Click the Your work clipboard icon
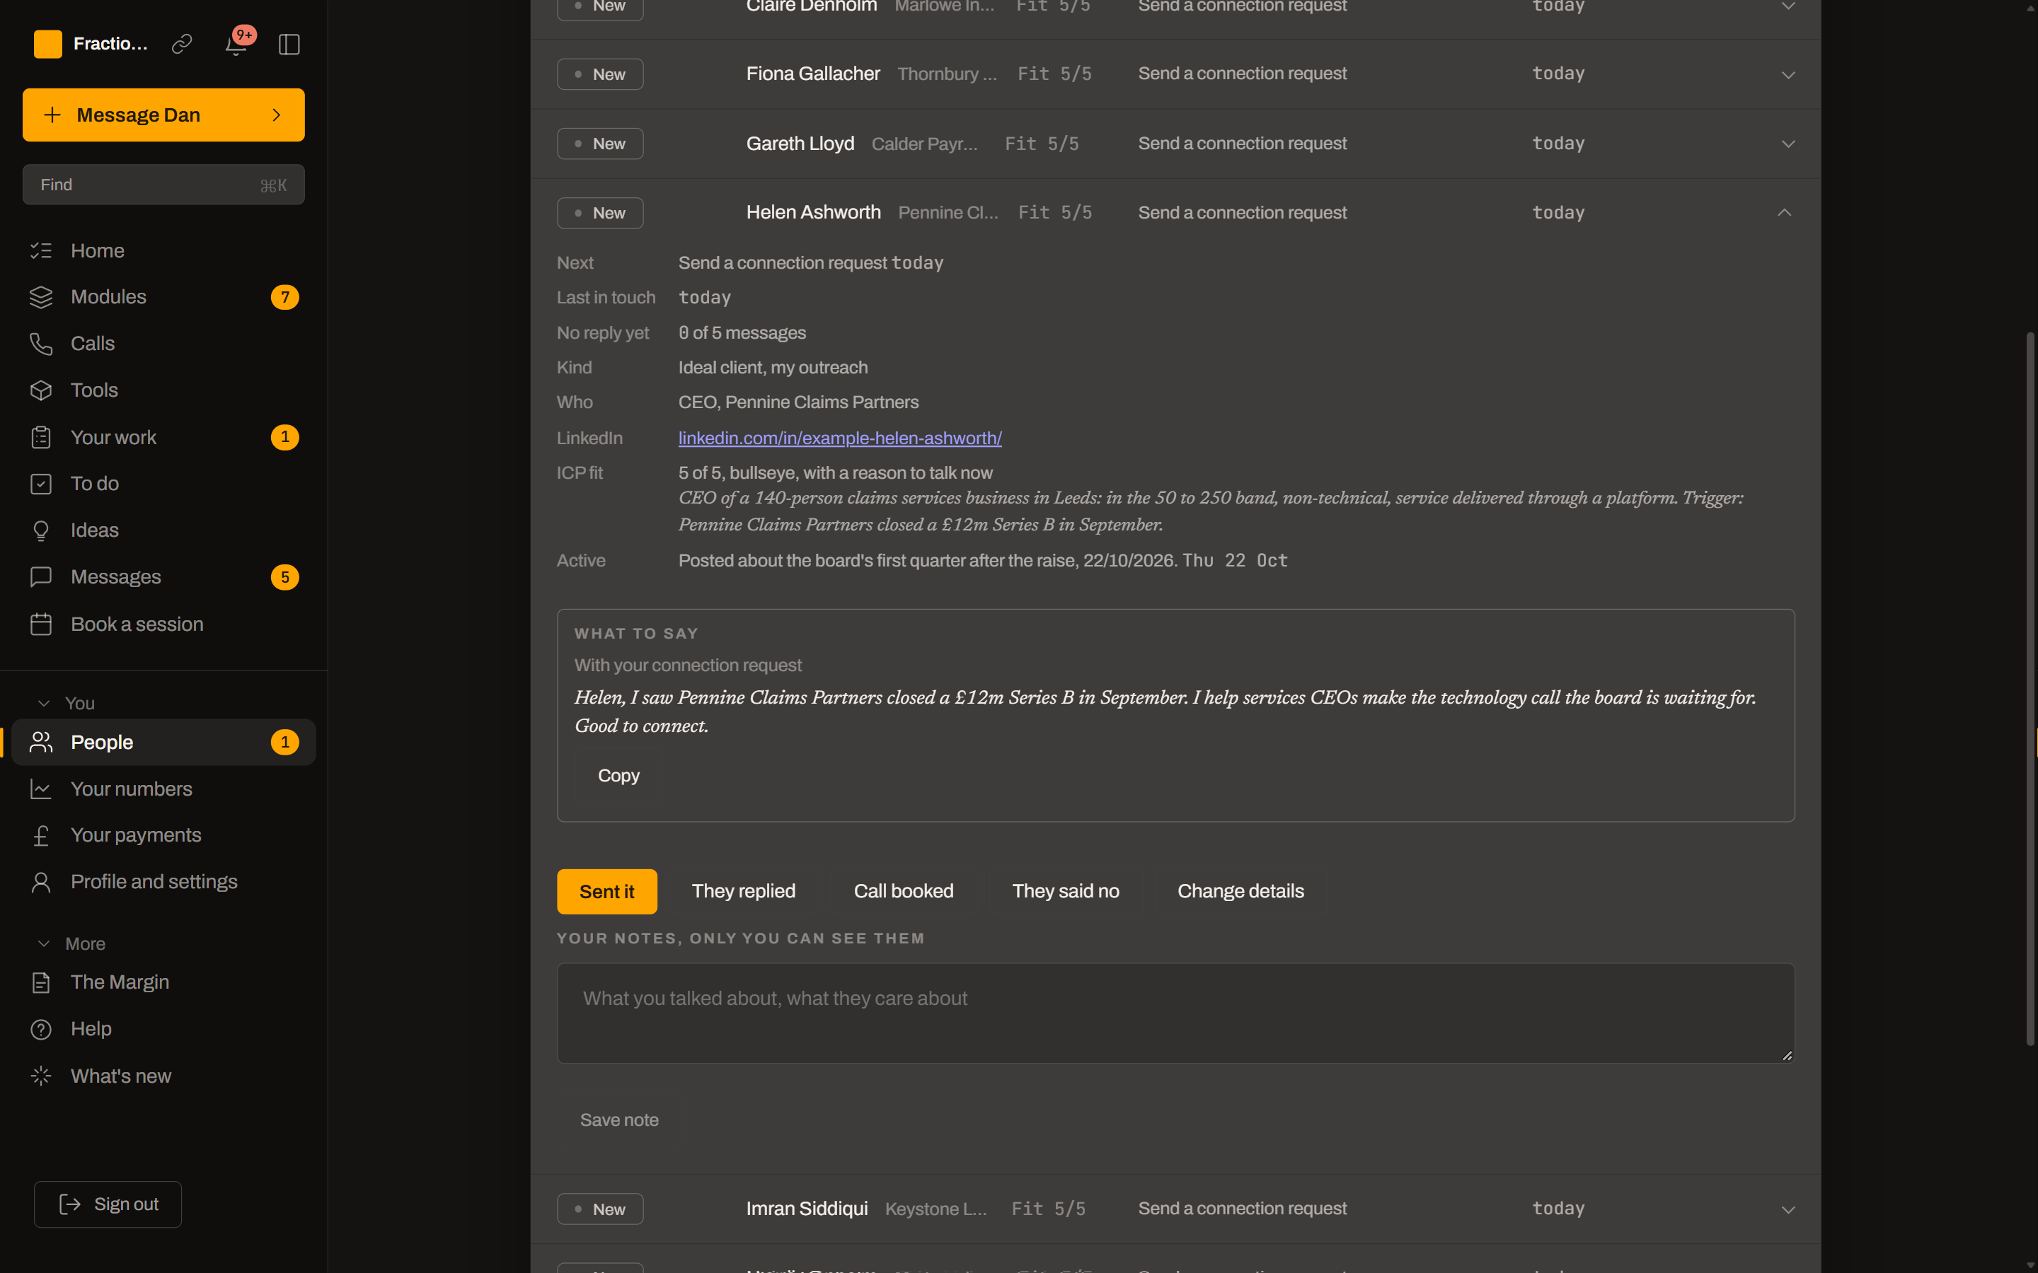2038x1273 pixels. tap(41, 437)
